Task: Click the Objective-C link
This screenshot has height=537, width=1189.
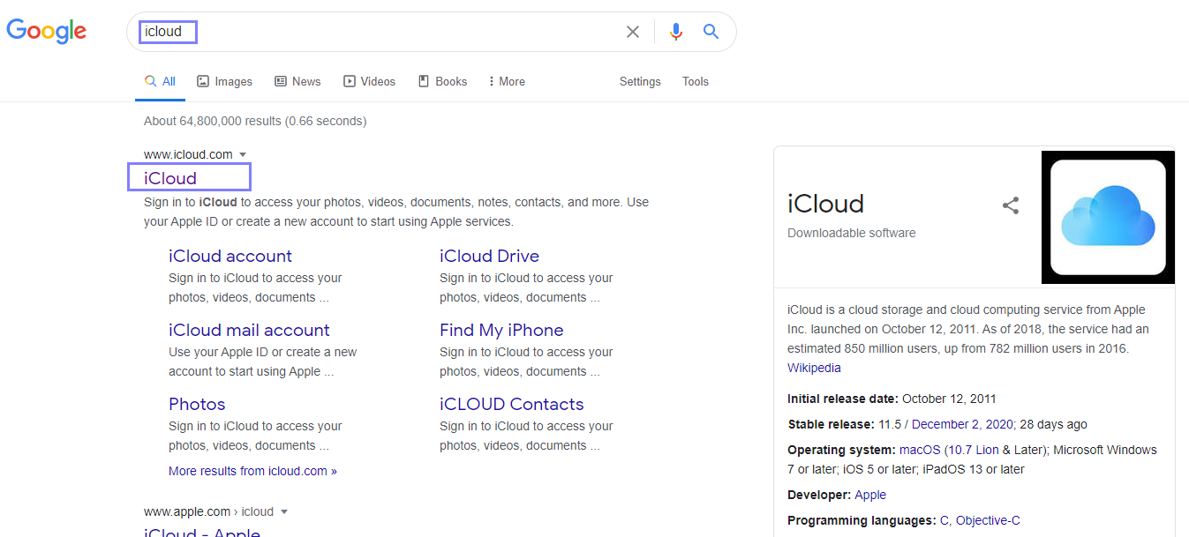Action: click(988, 520)
